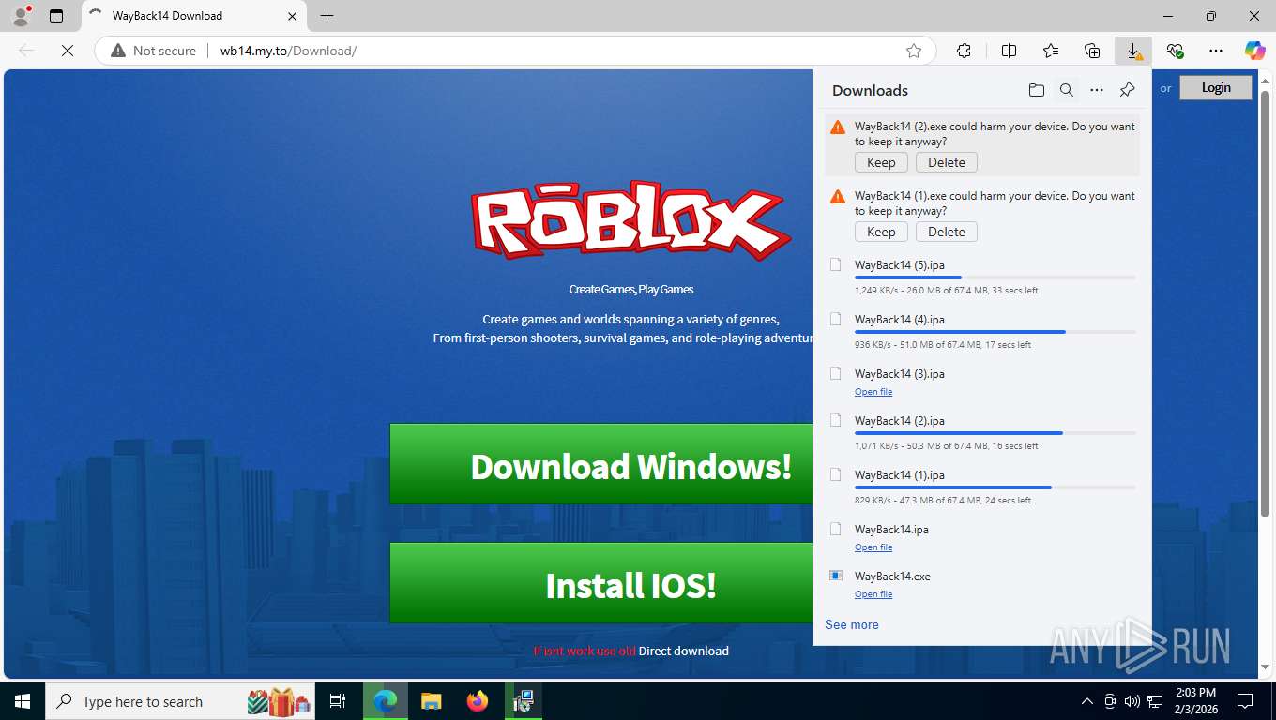Open file link under WayBack14.ipa

[873, 547]
